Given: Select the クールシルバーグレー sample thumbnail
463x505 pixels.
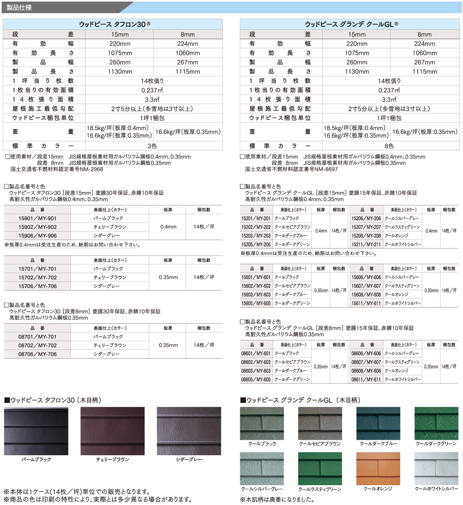Looking at the screenshot, I should 262,469.
